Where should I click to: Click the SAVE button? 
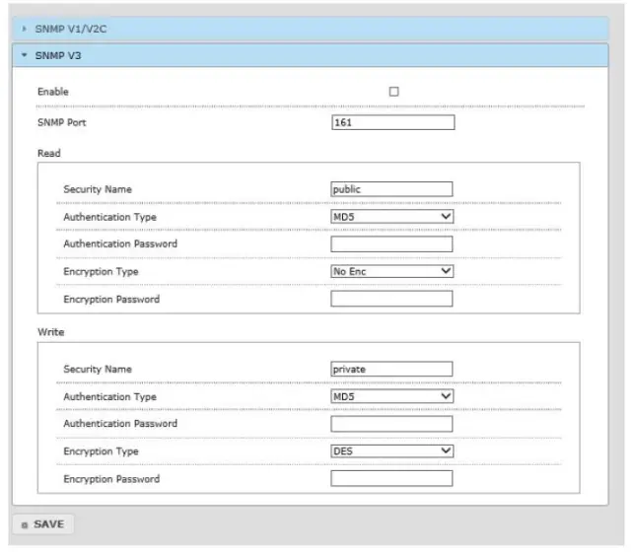tap(43, 524)
